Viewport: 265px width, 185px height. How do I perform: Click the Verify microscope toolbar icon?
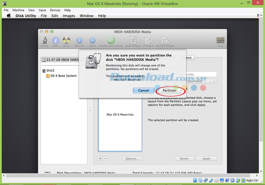pyautogui.click(x=45, y=40)
